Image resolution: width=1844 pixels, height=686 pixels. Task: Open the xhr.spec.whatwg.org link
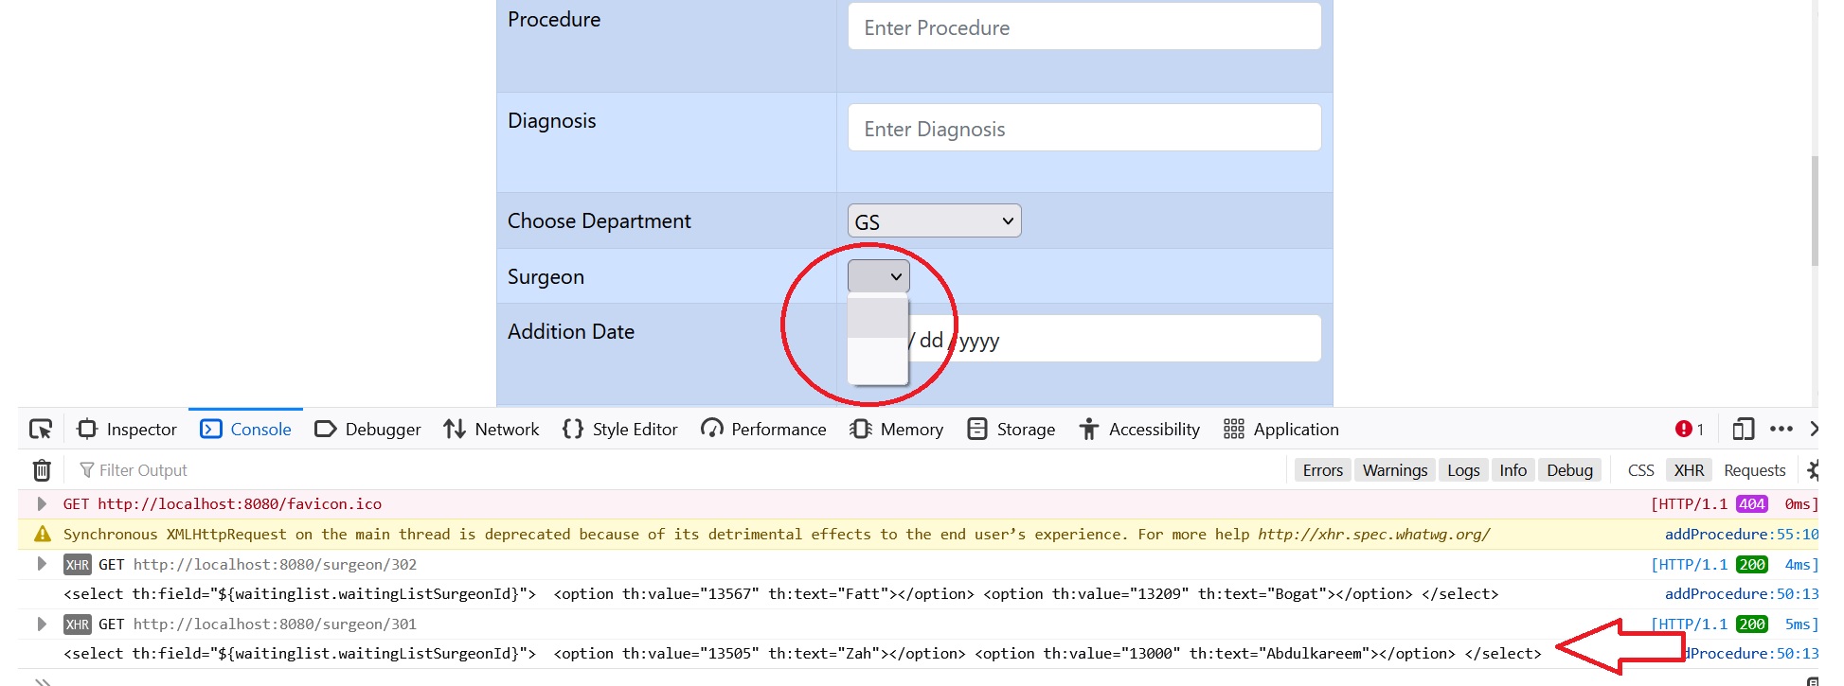(1371, 534)
